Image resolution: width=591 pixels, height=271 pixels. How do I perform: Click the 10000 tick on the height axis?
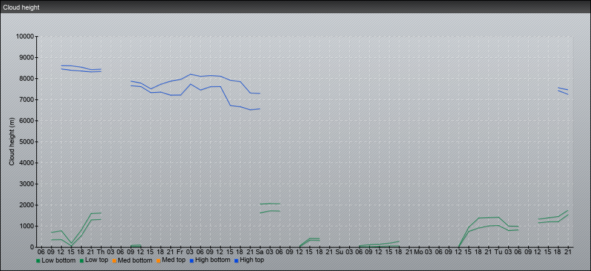25,37
